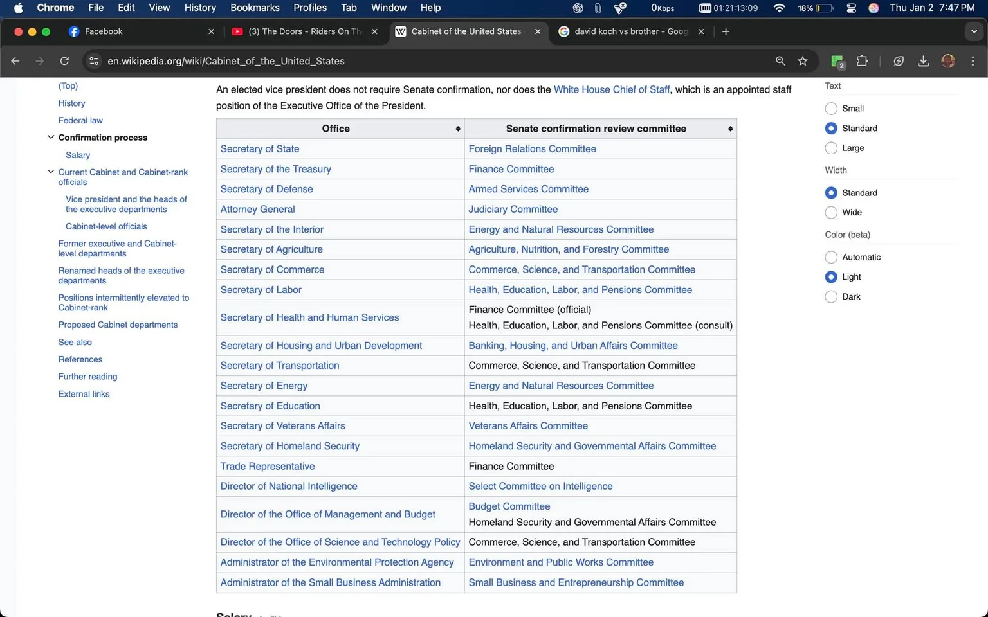Open the Downloads icon in toolbar
988x617 pixels.
pos(924,60)
